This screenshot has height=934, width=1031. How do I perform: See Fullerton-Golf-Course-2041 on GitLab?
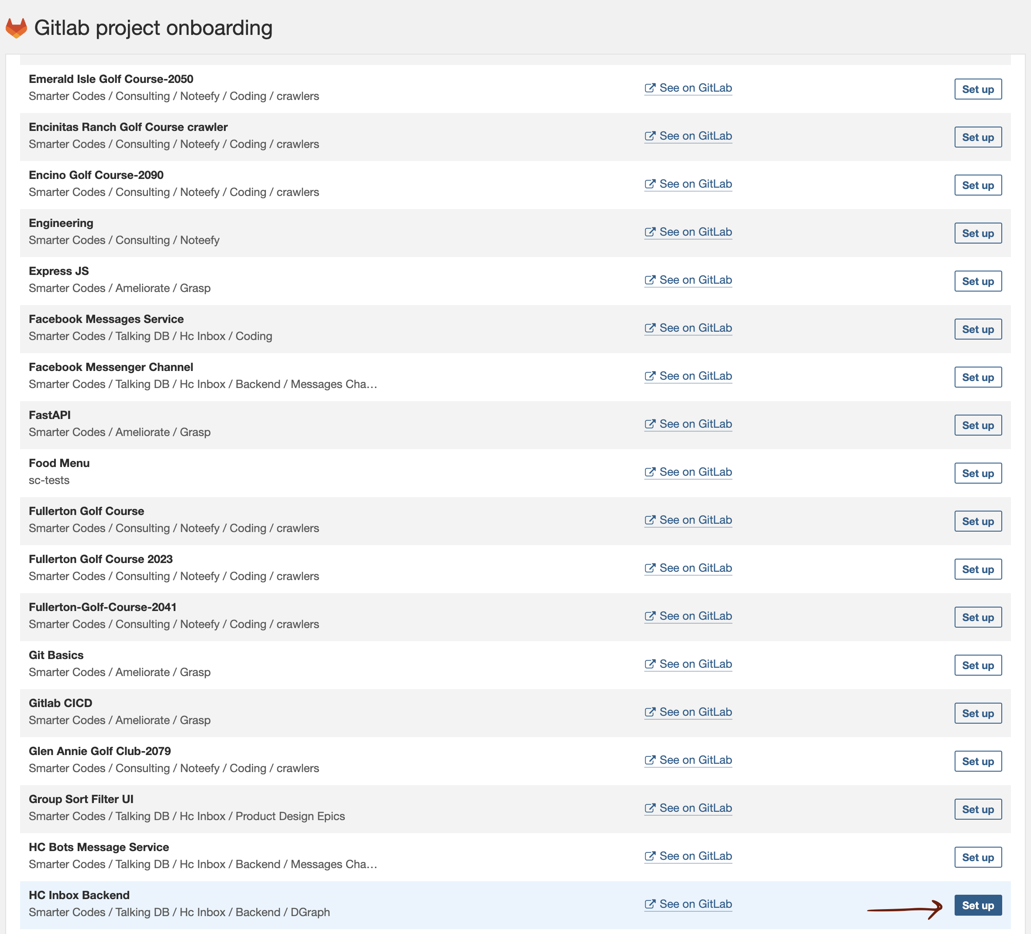(x=688, y=617)
